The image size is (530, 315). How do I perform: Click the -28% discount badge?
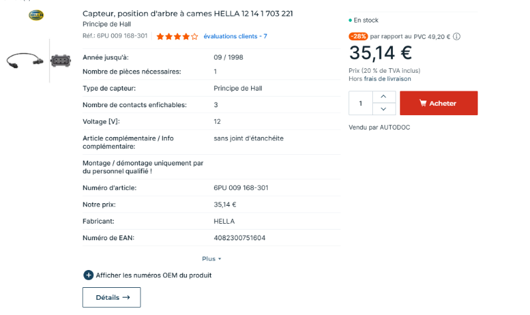tap(358, 36)
